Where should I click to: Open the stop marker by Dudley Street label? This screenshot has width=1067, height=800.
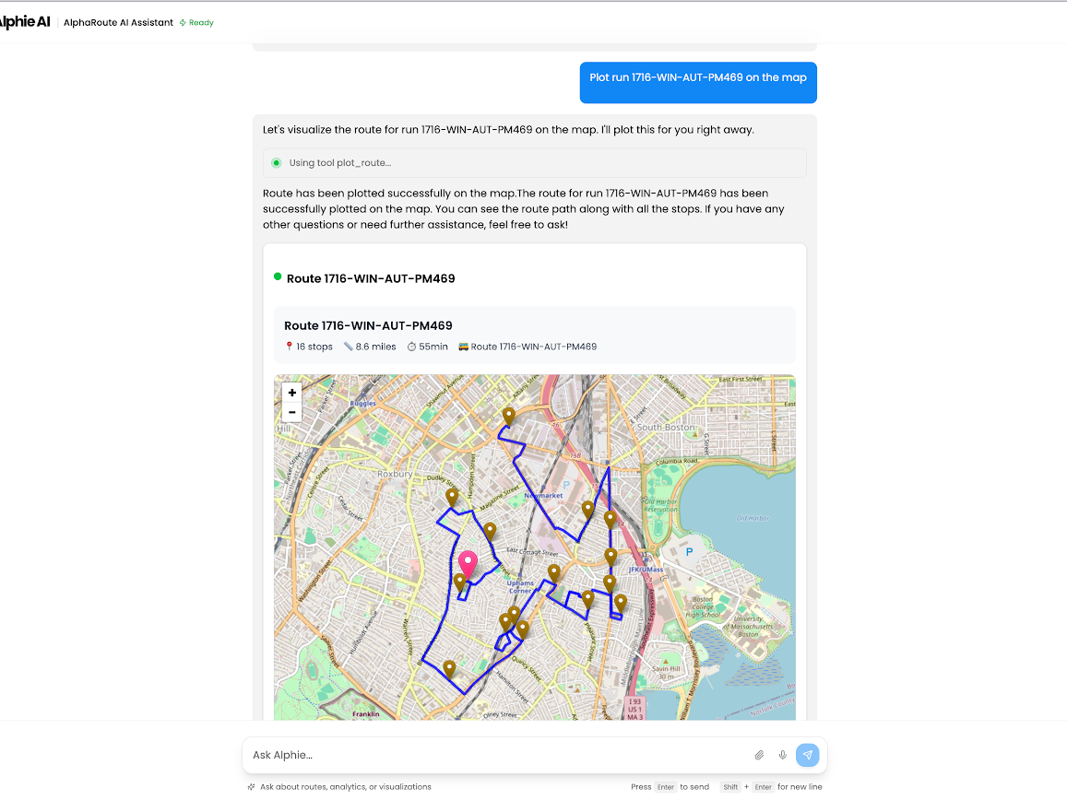452,498
